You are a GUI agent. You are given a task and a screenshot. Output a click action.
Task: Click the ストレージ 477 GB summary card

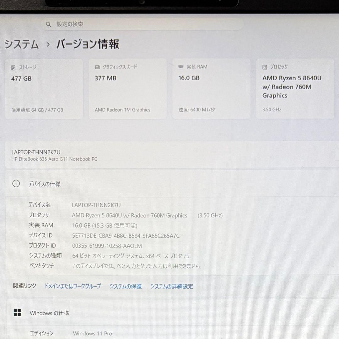tap(44, 89)
